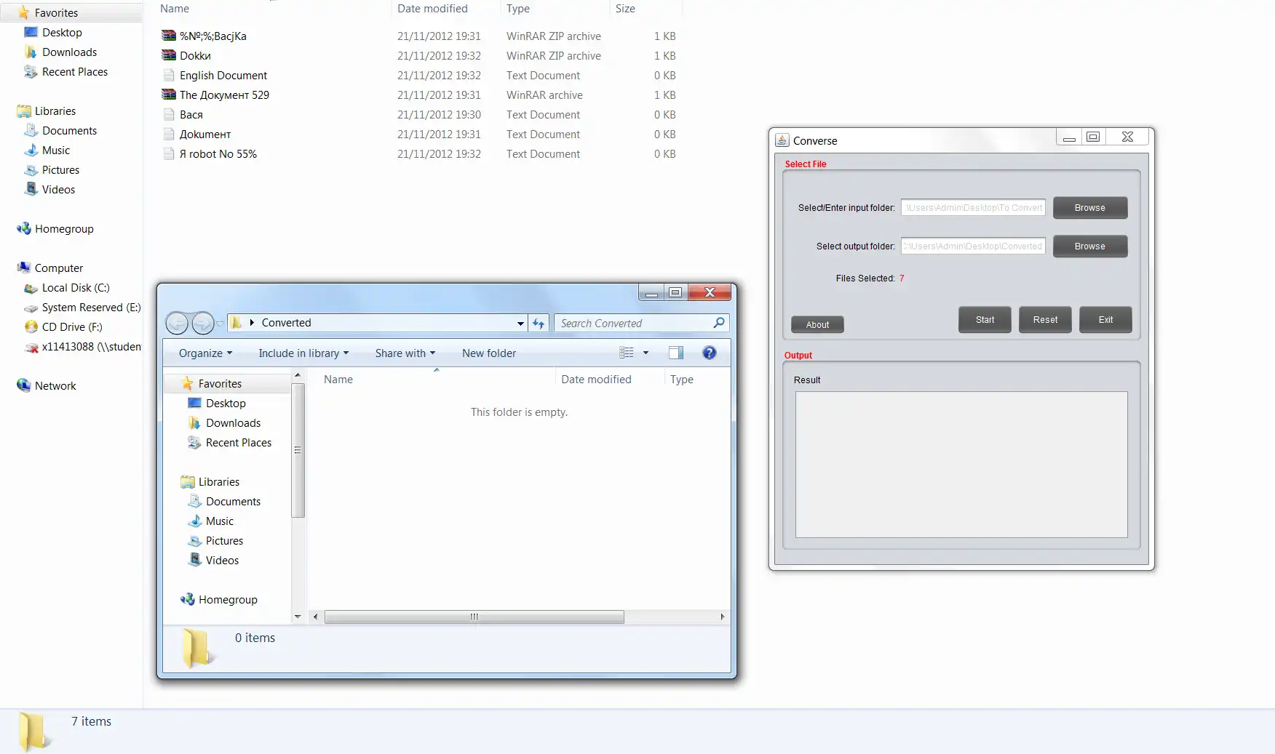The width and height of the screenshot is (1275, 754).
Task: Select The Документ 529 archive icon
Action: [169, 95]
